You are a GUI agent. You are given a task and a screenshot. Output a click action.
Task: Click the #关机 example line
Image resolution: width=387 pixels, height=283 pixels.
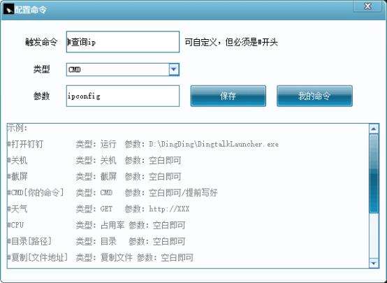pyautogui.click(x=94, y=160)
